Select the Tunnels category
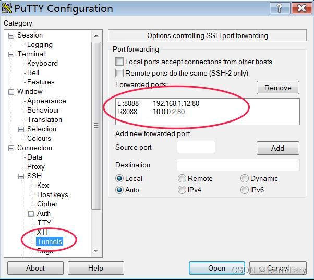 (50, 241)
